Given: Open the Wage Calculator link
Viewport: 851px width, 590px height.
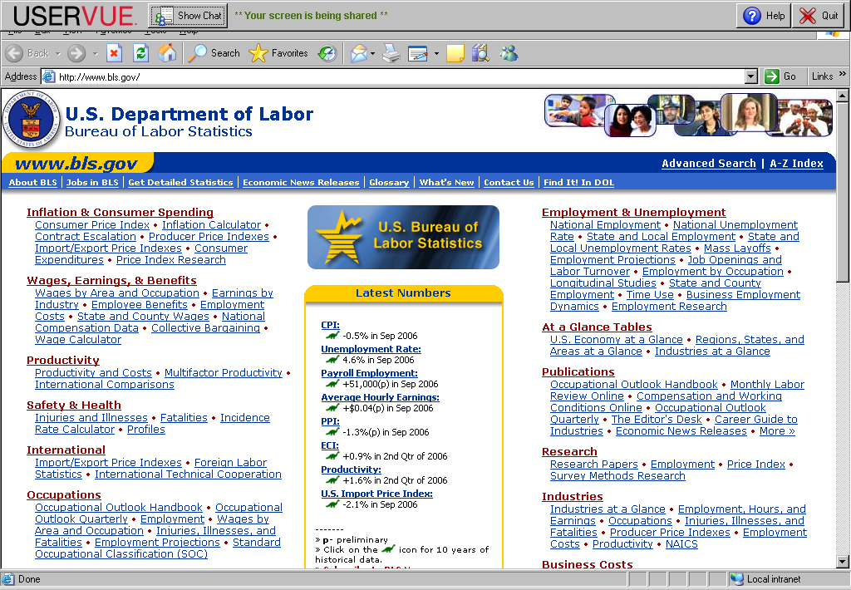Looking at the screenshot, I should [78, 339].
